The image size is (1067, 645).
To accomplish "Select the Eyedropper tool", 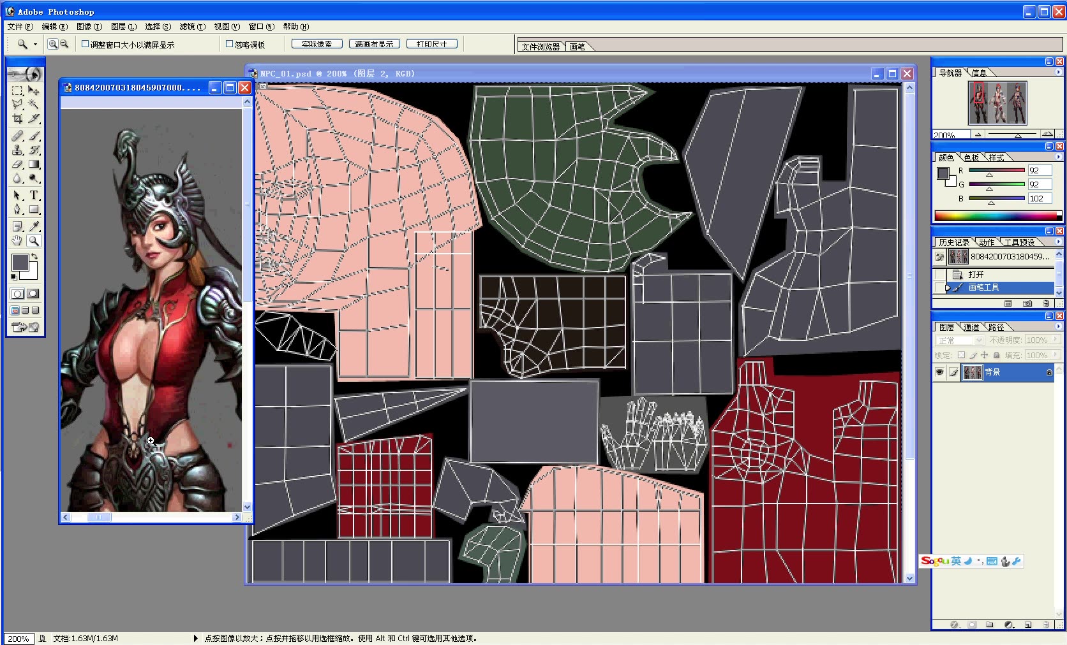I will coord(34,226).
